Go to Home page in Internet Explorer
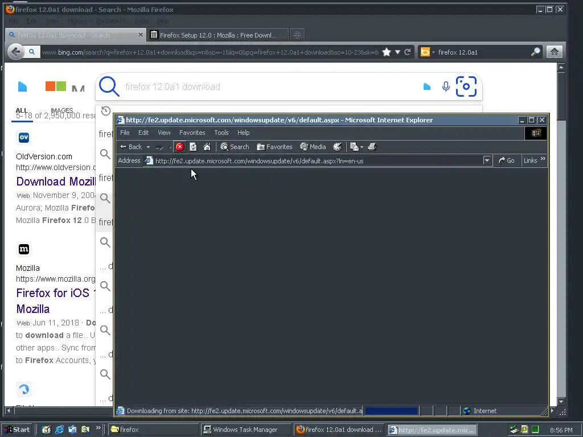 click(x=207, y=147)
